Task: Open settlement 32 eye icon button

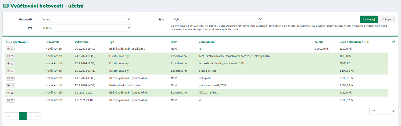Action: [10, 63]
